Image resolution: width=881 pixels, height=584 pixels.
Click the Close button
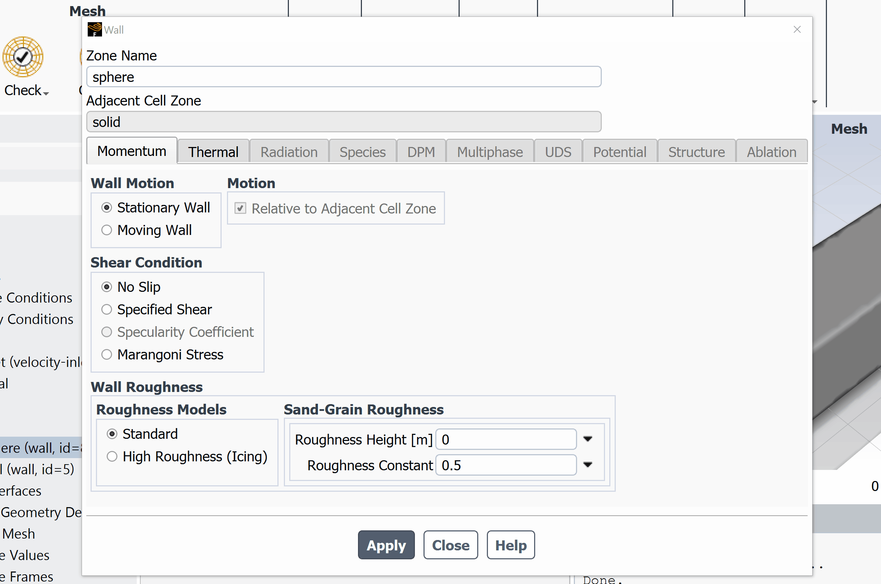coord(450,545)
